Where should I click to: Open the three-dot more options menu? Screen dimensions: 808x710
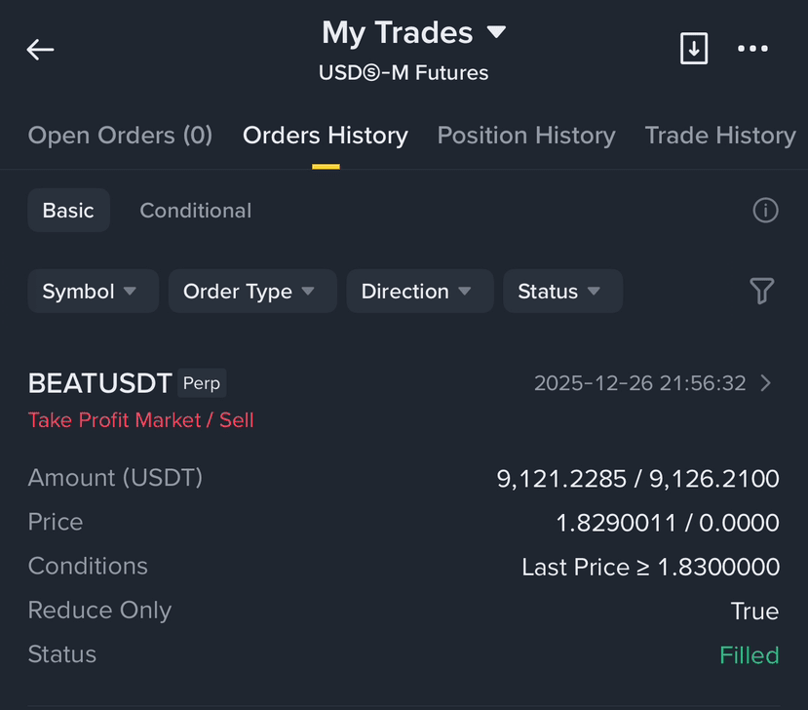tap(752, 49)
